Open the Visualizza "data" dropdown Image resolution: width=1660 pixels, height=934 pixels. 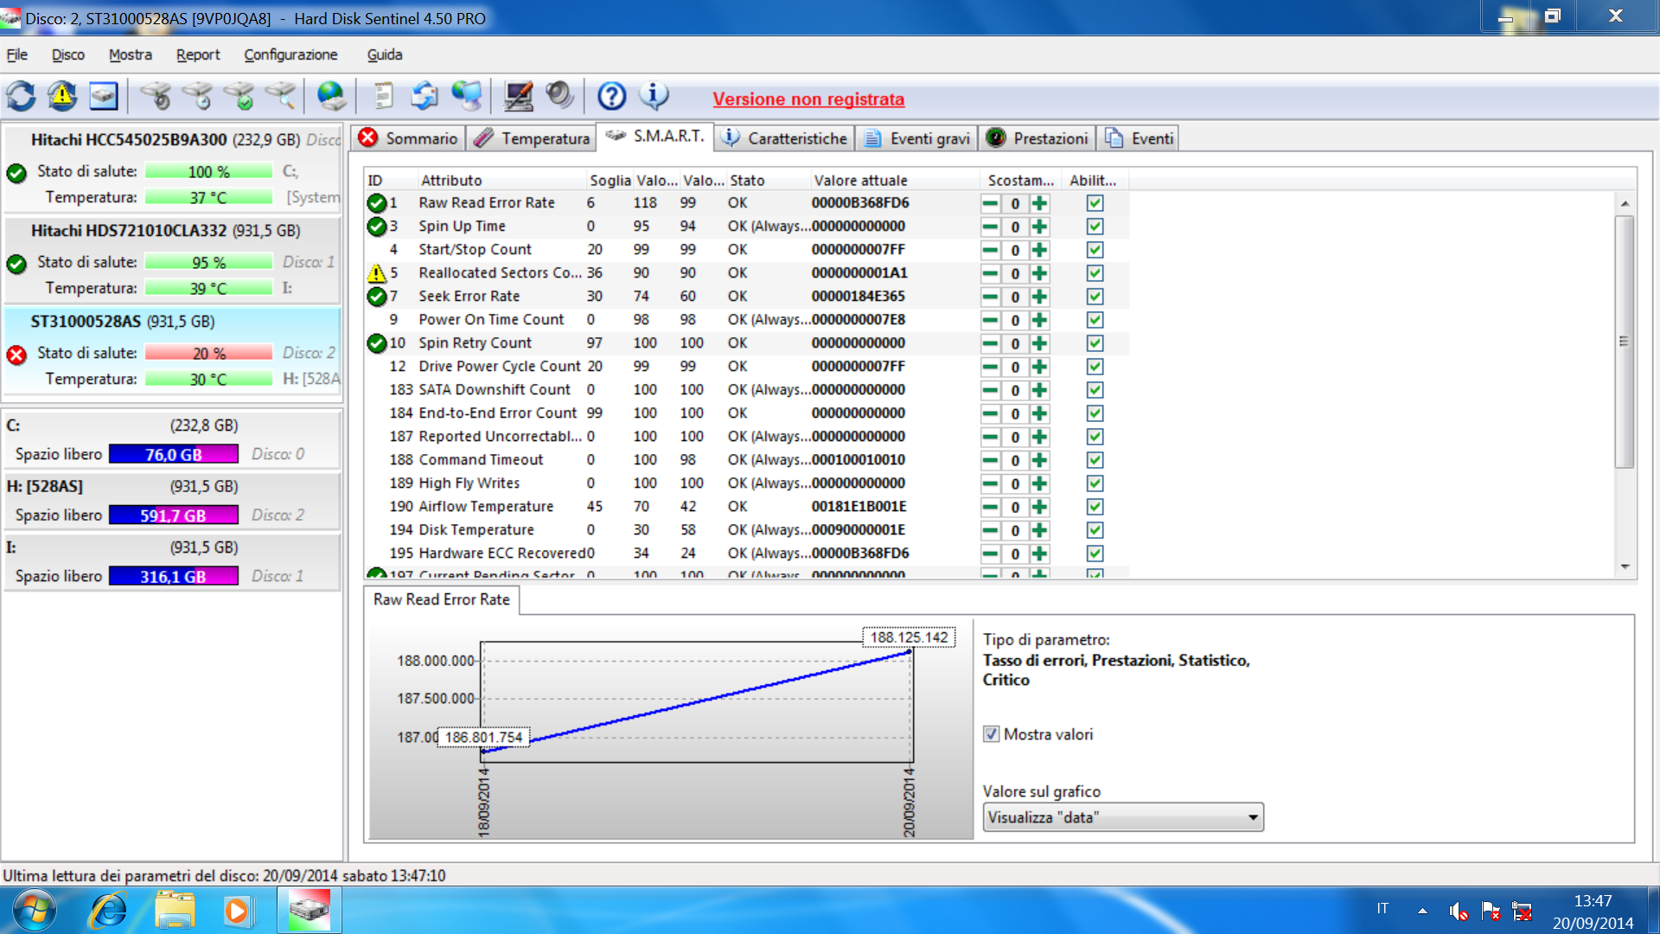(1123, 817)
